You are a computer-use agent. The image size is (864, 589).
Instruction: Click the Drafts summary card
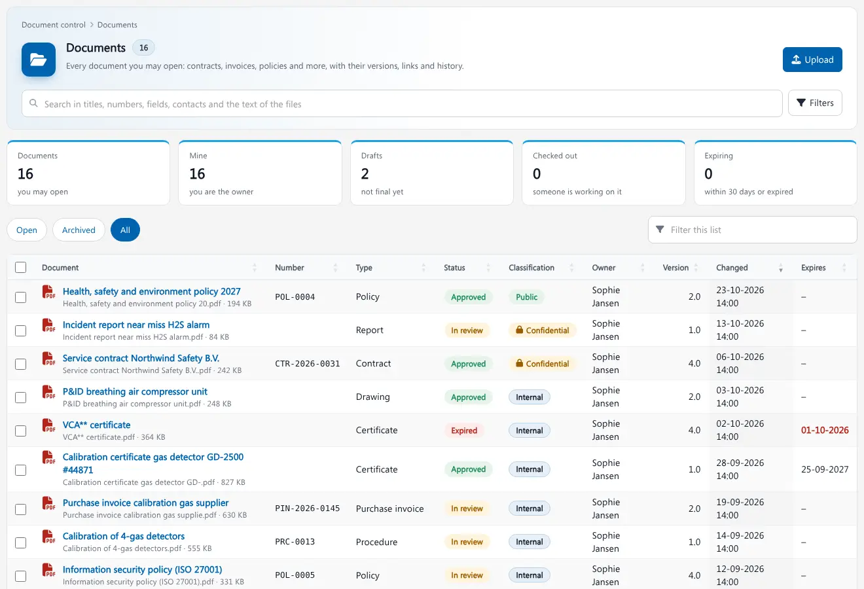(x=432, y=173)
